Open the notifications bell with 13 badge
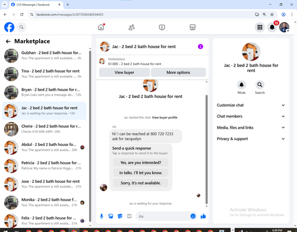The width and height of the screenshot is (297, 232). tap(272, 27)
